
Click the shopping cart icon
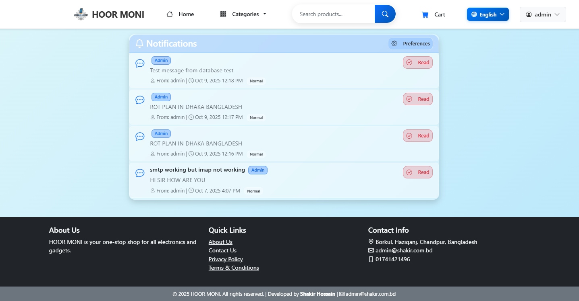425,14
